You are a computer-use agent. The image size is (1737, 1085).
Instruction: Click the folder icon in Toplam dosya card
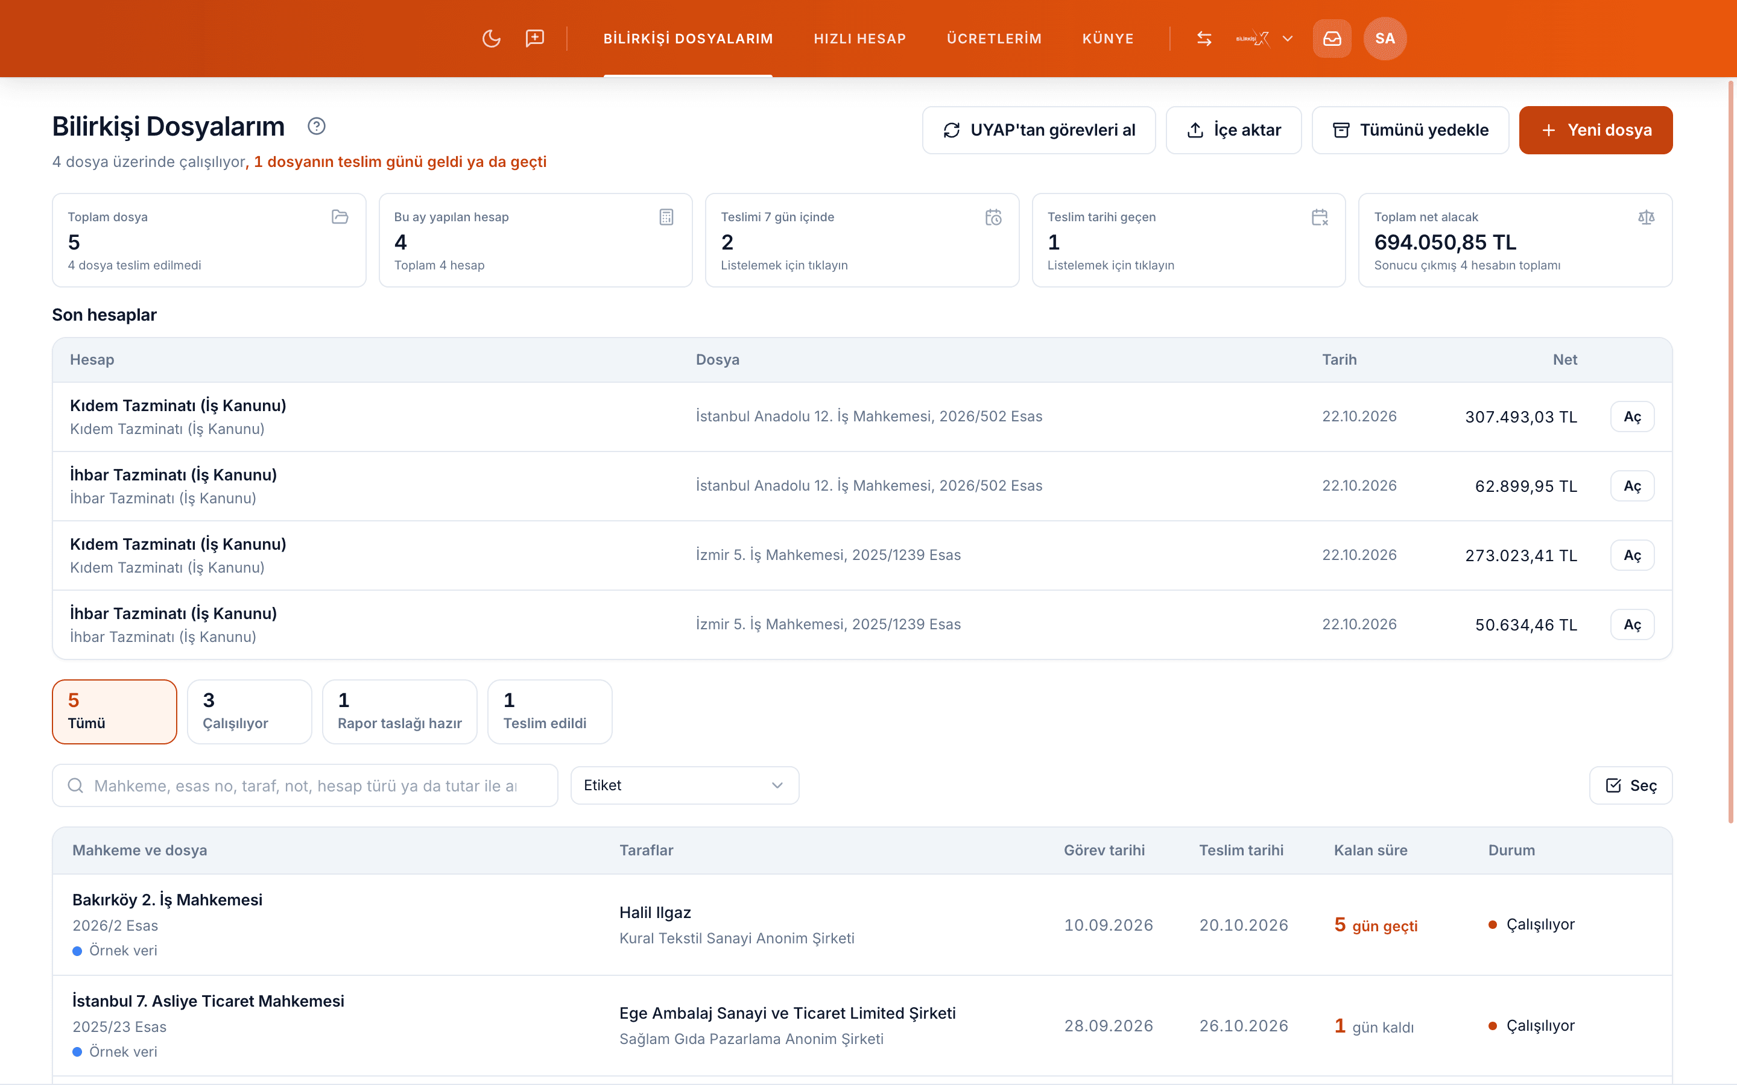[x=340, y=217]
